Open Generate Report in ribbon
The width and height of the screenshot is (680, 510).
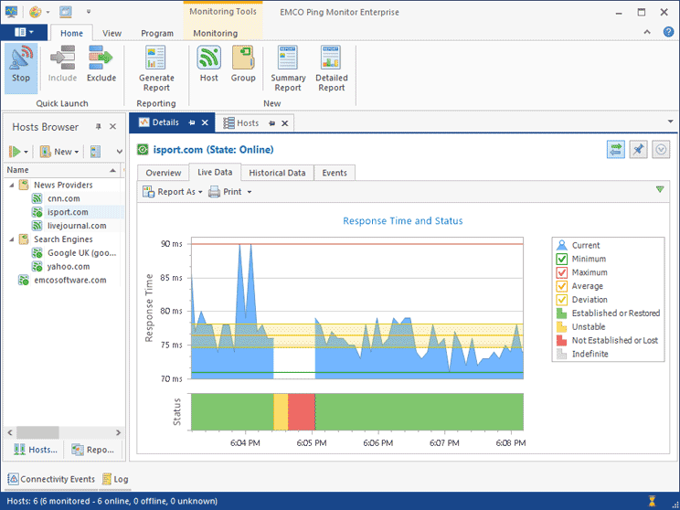tap(156, 68)
